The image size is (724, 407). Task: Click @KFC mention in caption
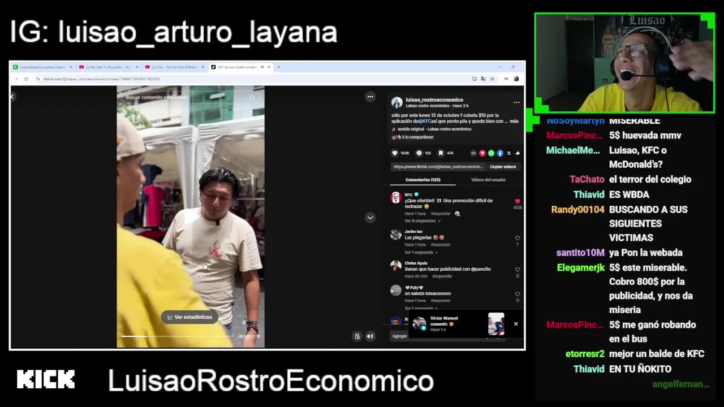coord(425,121)
